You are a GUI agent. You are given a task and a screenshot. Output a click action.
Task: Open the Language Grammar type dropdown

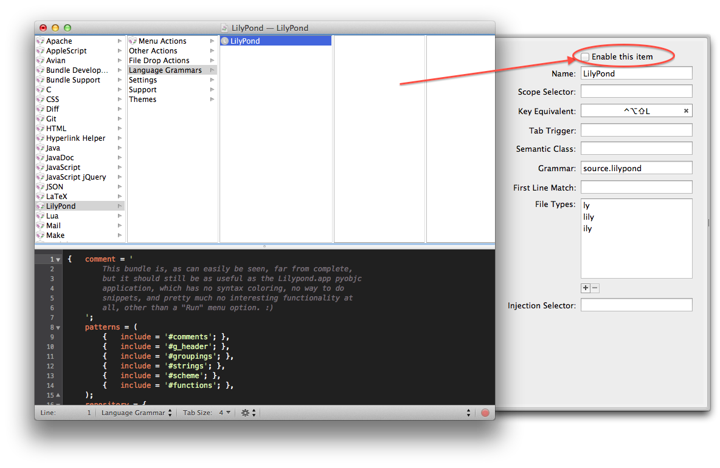point(136,413)
